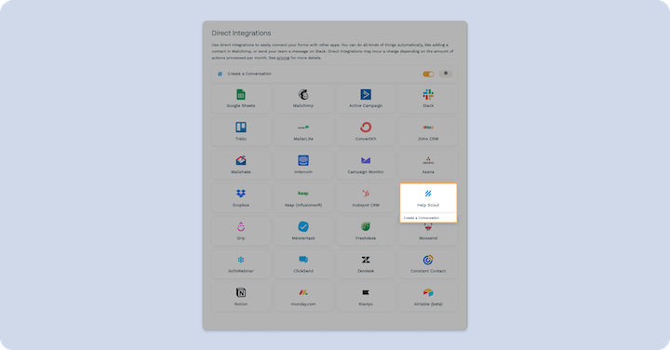Open the Klaviyo integration
670x350 pixels.
pos(366,297)
